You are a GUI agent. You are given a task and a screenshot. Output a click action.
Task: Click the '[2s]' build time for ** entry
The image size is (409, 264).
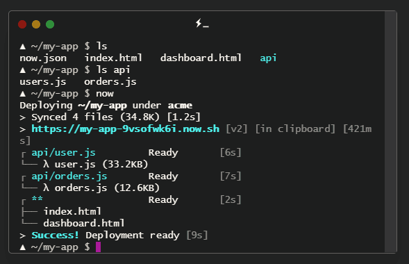click(231, 200)
